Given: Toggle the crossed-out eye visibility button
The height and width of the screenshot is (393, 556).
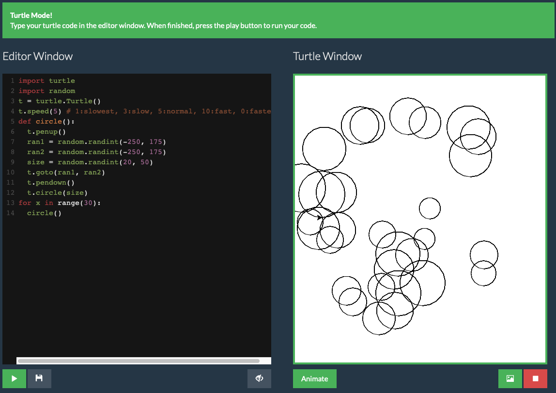Looking at the screenshot, I should point(259,378).
